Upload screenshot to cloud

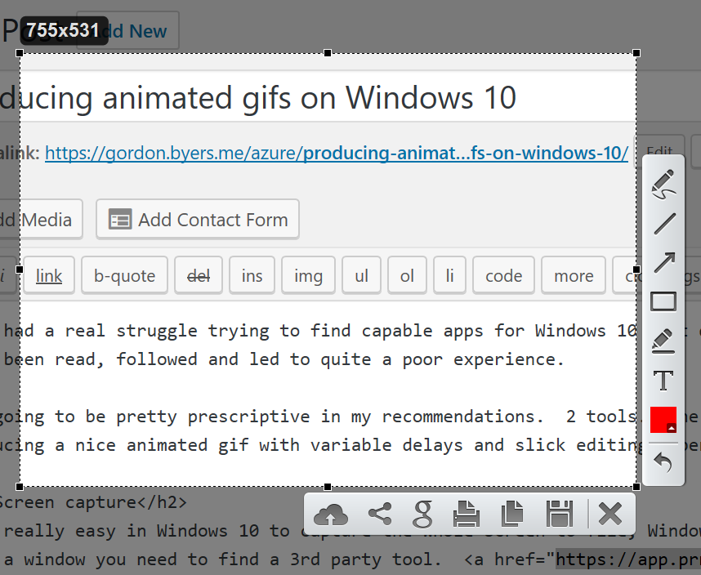click(331, 515)
